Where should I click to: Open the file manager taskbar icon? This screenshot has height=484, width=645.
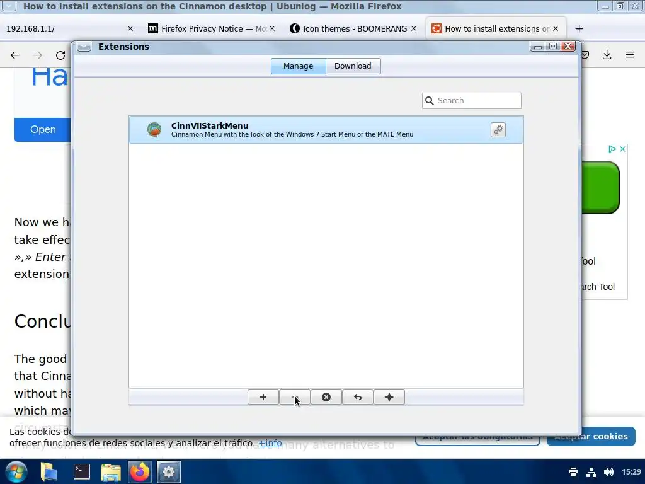(x=111, y=472)
